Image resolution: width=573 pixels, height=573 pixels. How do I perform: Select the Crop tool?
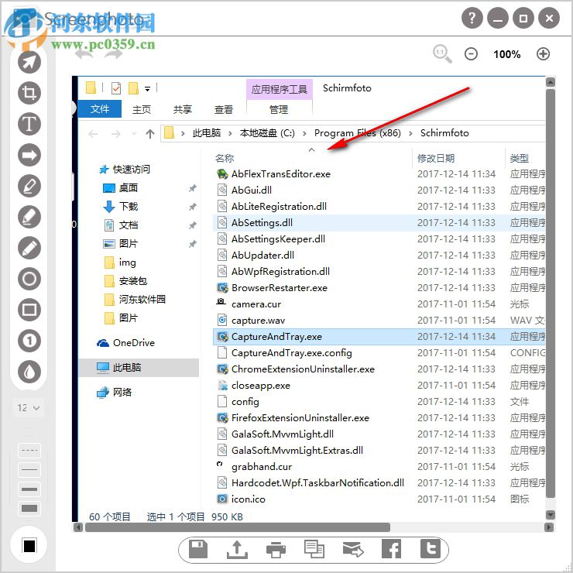[29, 93]
